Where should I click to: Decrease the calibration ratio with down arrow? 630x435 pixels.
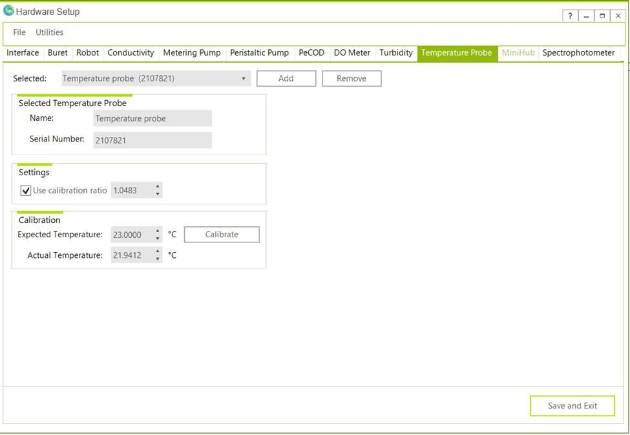click(x=158, y=195)
